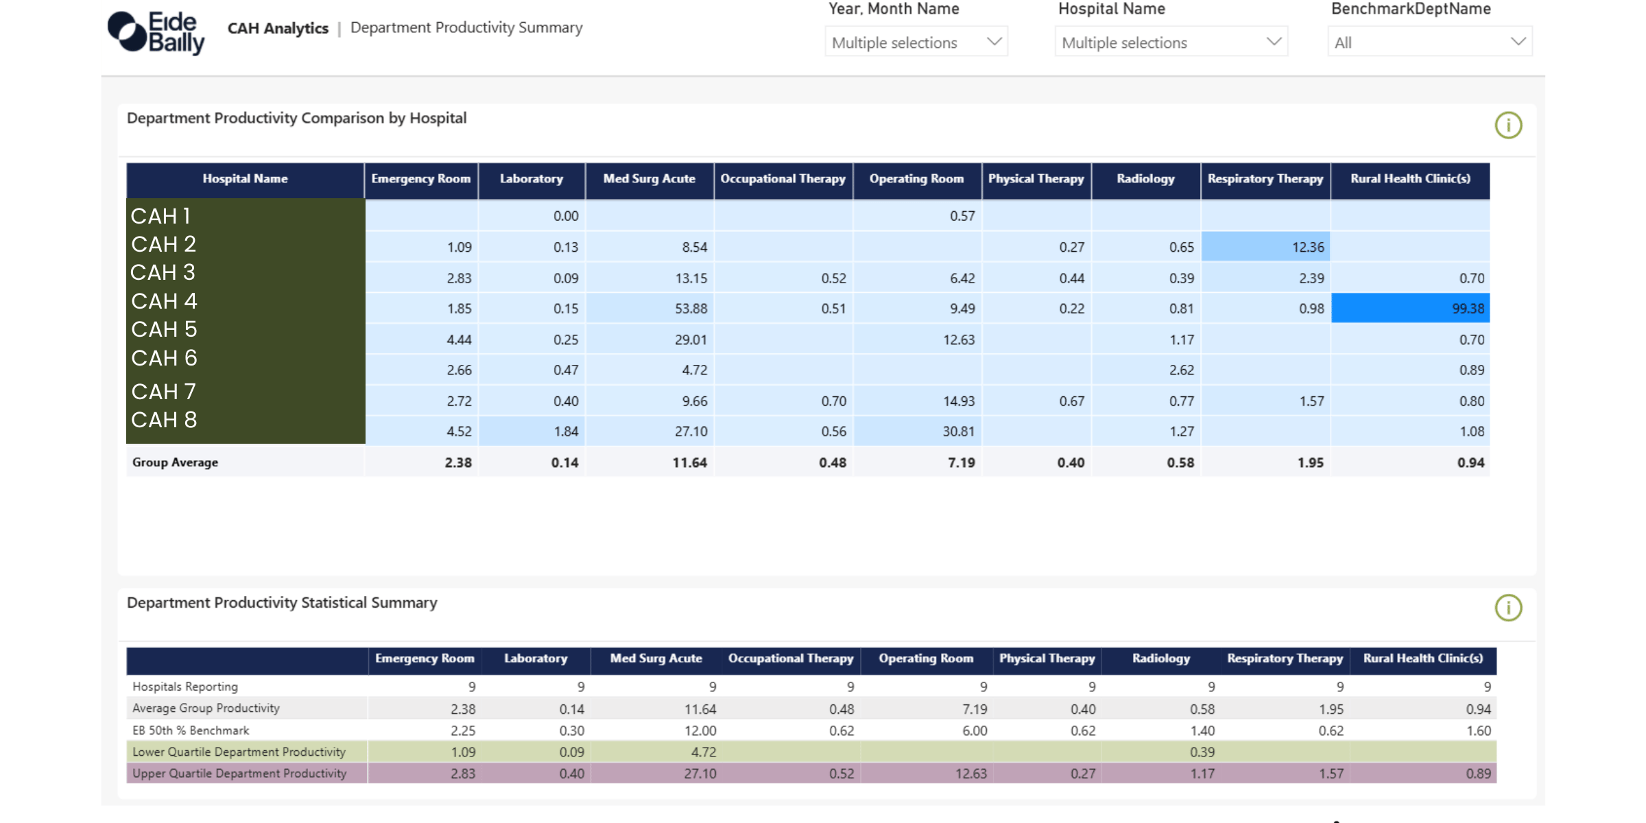Sort by the Emergency Room column header
This screenshot has width=1646, height=823.
(x=420, y=179)
